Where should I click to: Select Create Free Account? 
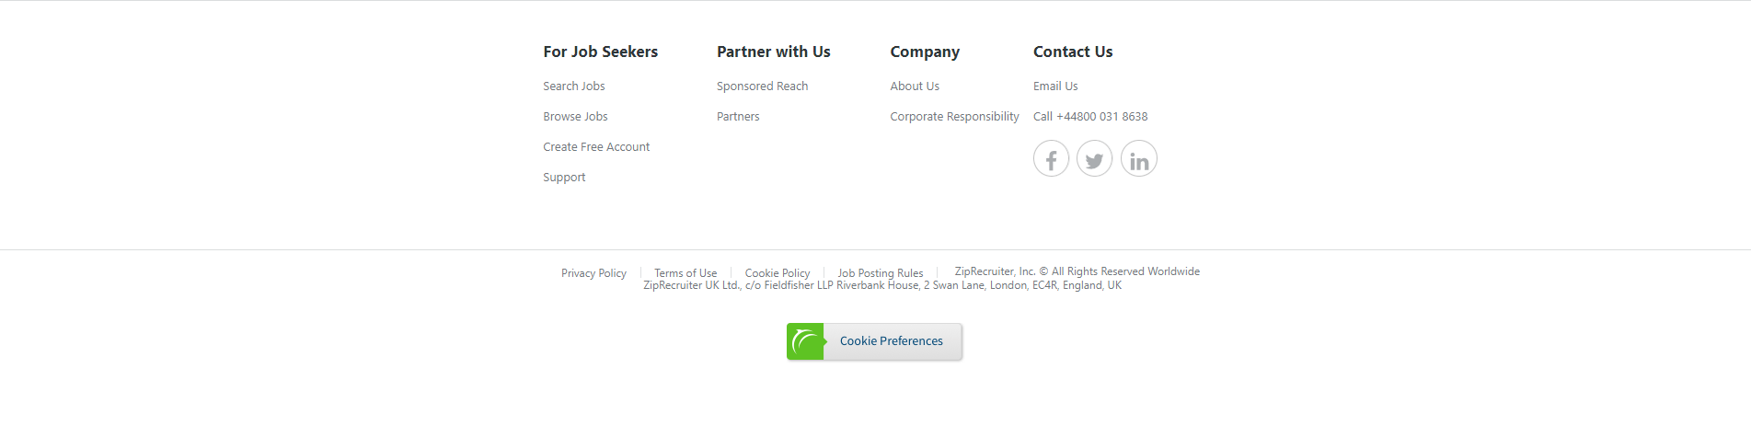tap(596, 147)
